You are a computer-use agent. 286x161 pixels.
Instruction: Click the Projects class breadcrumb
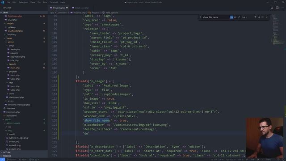coord(95,13)
